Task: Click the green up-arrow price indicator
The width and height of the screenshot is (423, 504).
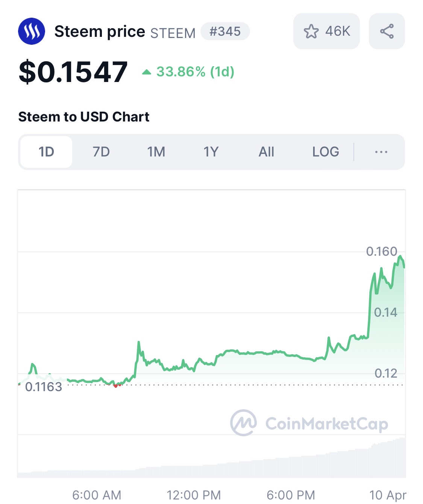Action: pos(146,72)
